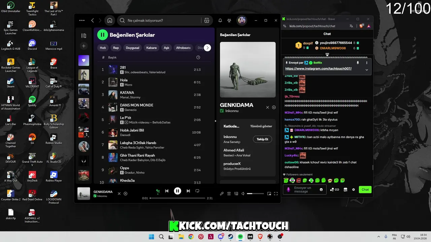Open Kick chat settings gear

pyautogui.click(x=354, y=190)
